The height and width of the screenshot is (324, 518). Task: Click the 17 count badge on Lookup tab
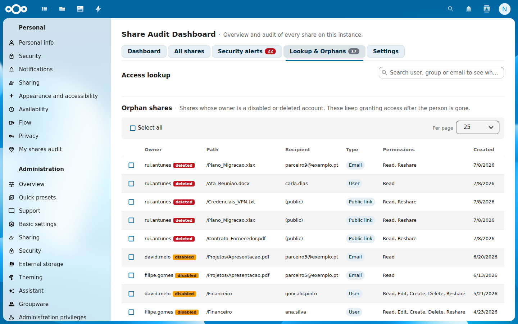point(354,51)
